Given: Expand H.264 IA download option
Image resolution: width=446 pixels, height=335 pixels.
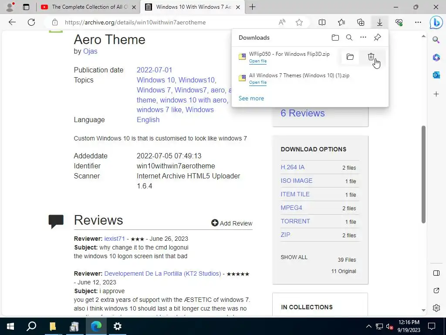Looking at the screenshot, I should coord(292,167).
